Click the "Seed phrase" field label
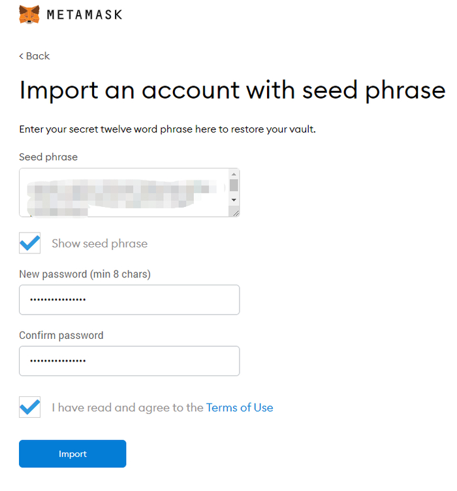Screen dimensions: 457x491 pos(48,157)
